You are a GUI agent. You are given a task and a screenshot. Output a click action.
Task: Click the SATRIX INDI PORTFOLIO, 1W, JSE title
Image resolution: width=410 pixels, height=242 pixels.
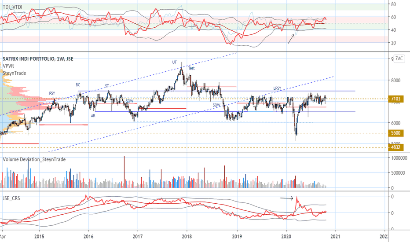click(38, 59)
